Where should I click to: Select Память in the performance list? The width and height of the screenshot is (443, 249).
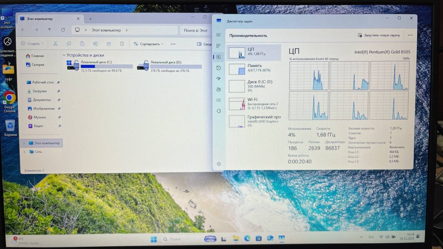tap(254, 68)
